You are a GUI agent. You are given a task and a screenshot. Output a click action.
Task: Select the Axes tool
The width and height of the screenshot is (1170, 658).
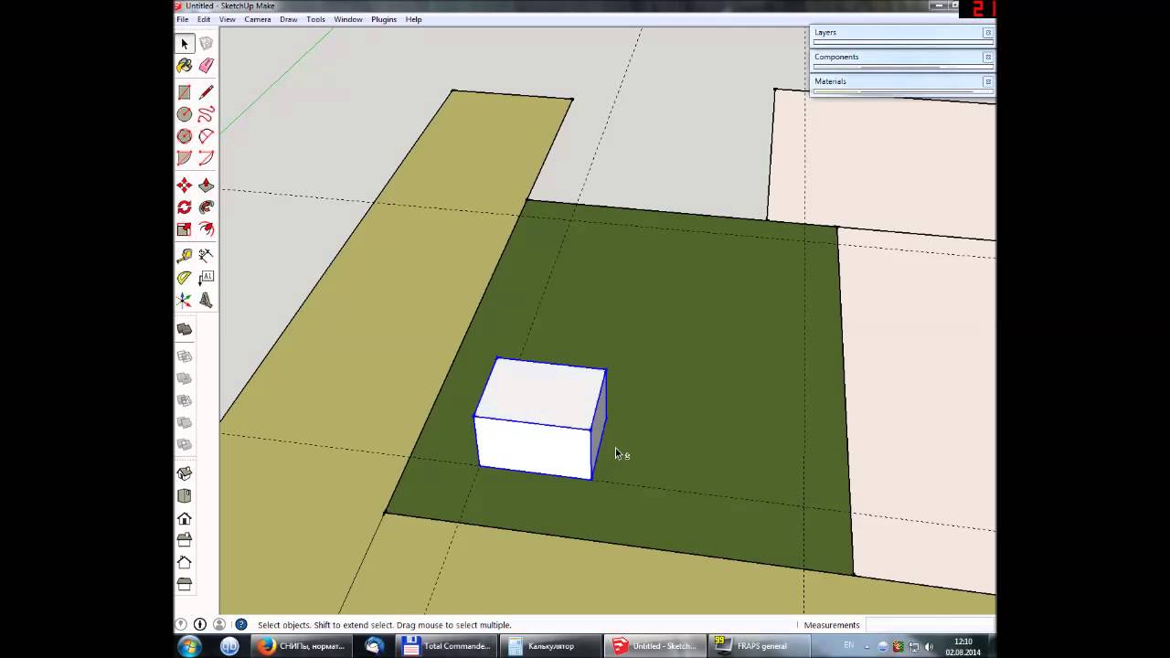pyautogui.click(x=185, y=300)
